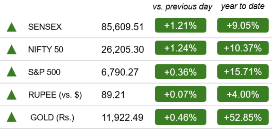Click the green up arrow beside SENSEX
This screenshot has height=135, width=272.
[x=12, y=27]
